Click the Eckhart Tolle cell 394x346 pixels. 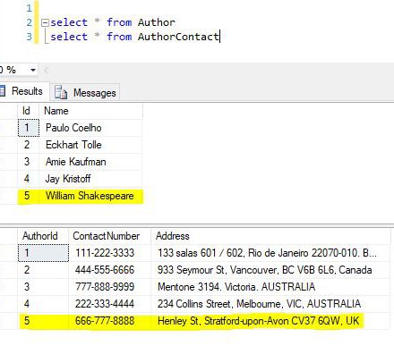[x=90, y=145]
